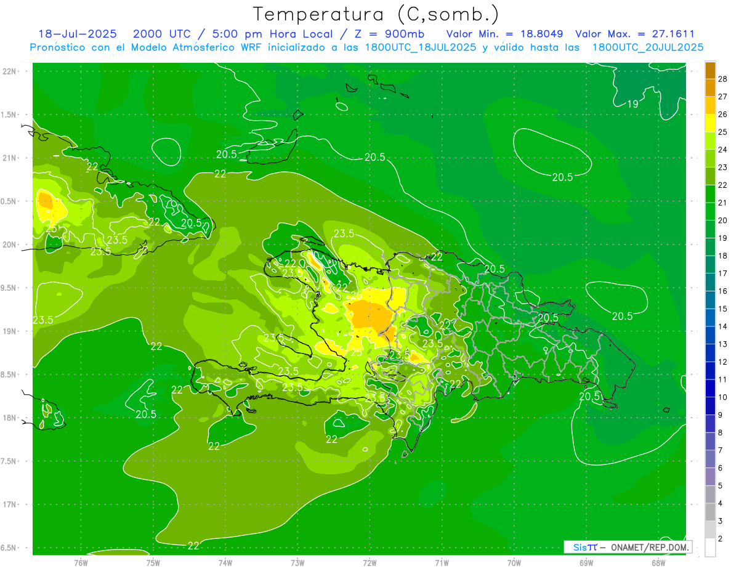This screenshot has width=739, height=571.
Task: Click the '74W' longitude axis label
Action: coord(225,562)
